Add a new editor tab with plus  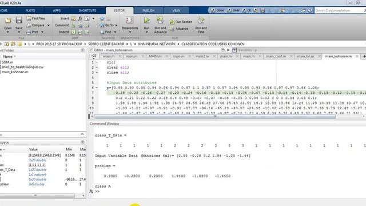click(x=364, y=56)
